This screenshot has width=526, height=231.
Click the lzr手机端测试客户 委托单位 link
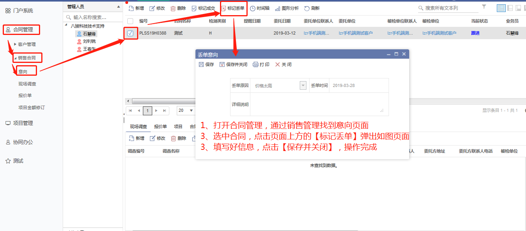click(355, 33)
